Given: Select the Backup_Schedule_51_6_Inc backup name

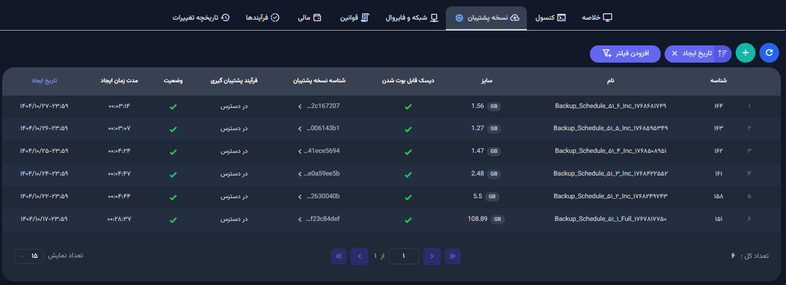Looking at the screenshot, I should click(611, 106).
